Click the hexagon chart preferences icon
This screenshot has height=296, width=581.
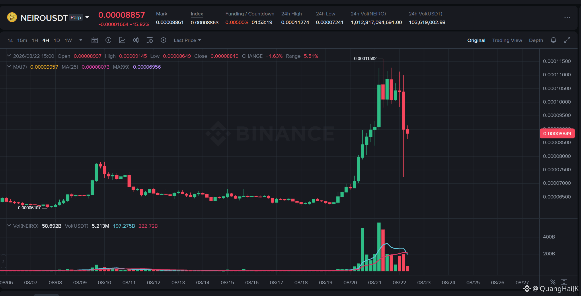click(163, 40)
